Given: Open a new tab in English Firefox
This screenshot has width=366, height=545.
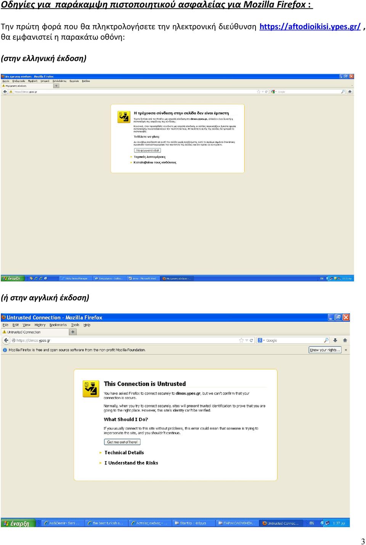Looking at the screenshot, I should (73, 332).
